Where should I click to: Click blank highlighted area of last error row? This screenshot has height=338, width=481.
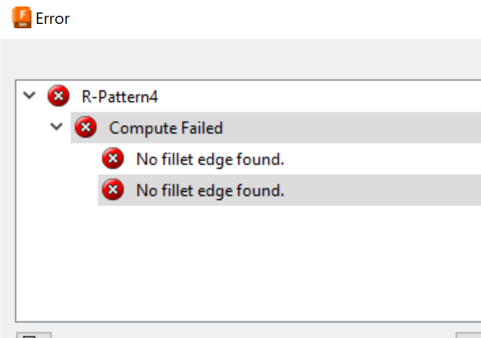pos(381,190)
